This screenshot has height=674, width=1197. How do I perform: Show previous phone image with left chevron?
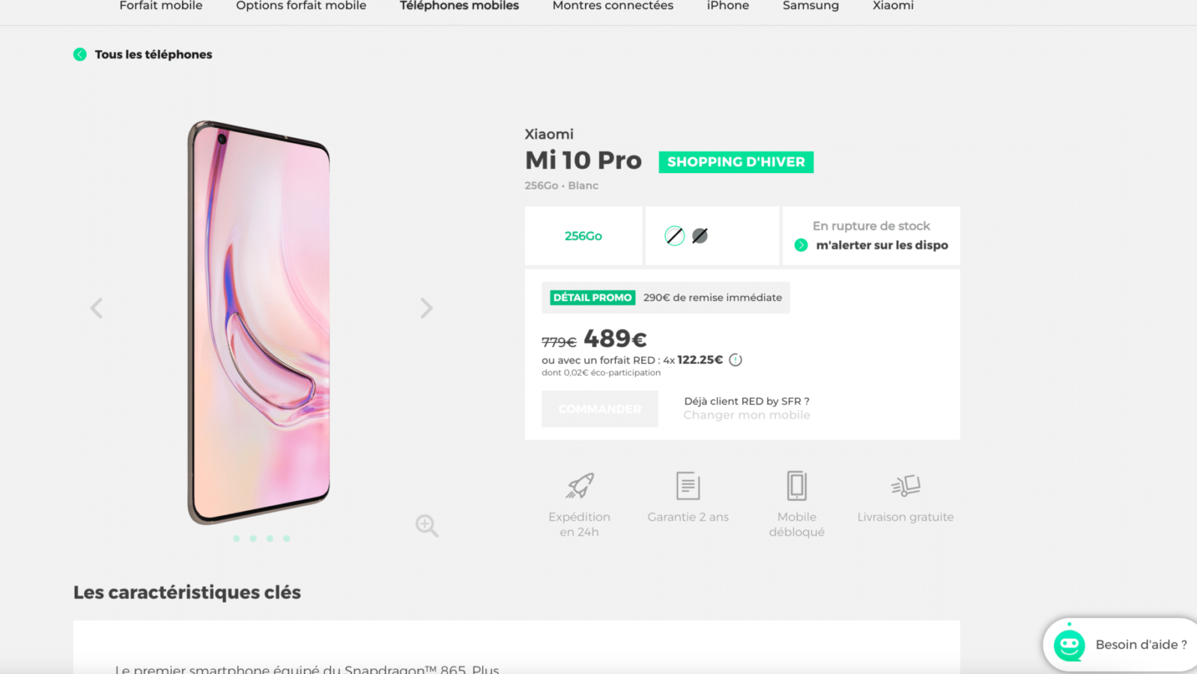tap(97, 308)
